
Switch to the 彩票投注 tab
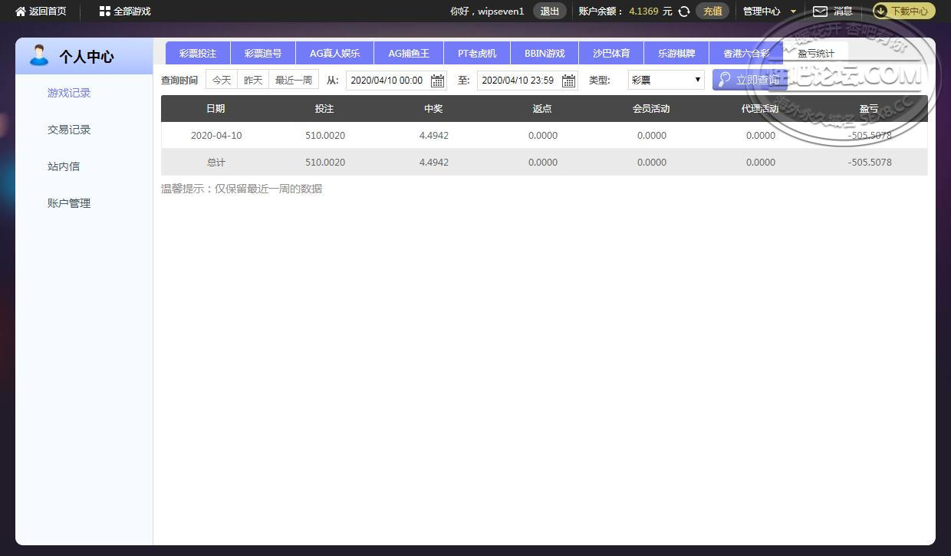(198, 54)
